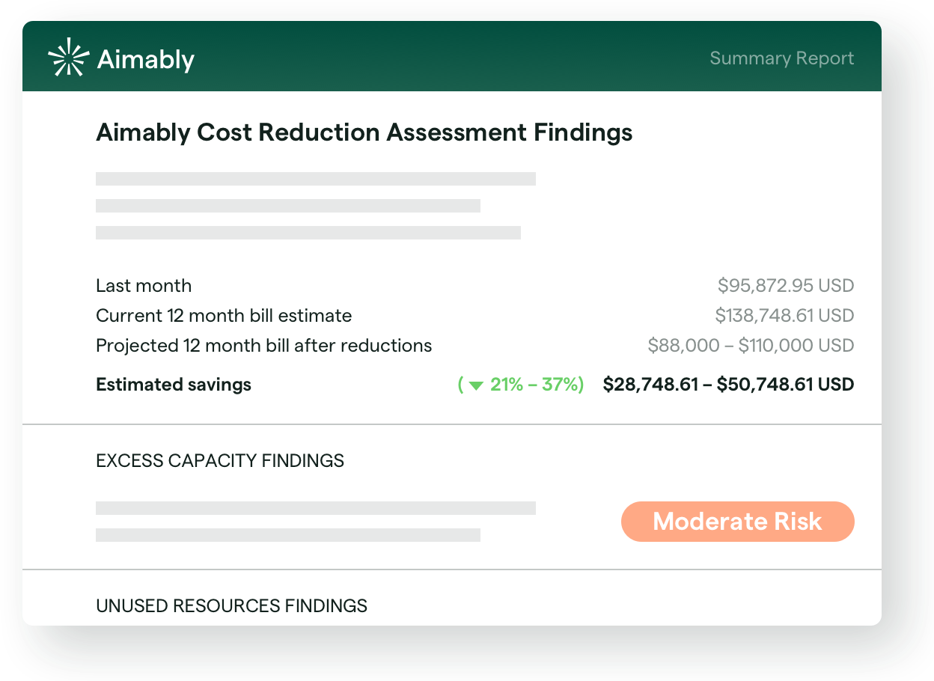Screen dimensions: 934x681
Task: Expand the Excess Capacity Findings section
Action: point(220,460)
